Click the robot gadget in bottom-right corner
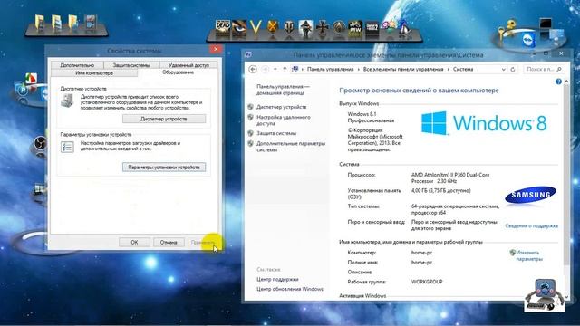Viewport: 580px width, 326px height. 544,295
